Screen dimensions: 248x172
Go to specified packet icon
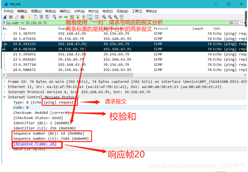click(x=72, y=17)
